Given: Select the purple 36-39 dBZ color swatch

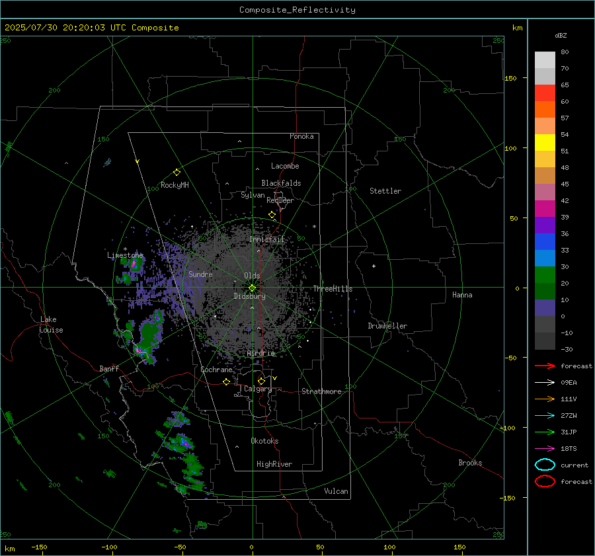Looking at the screenshot, I should [545, 225].
